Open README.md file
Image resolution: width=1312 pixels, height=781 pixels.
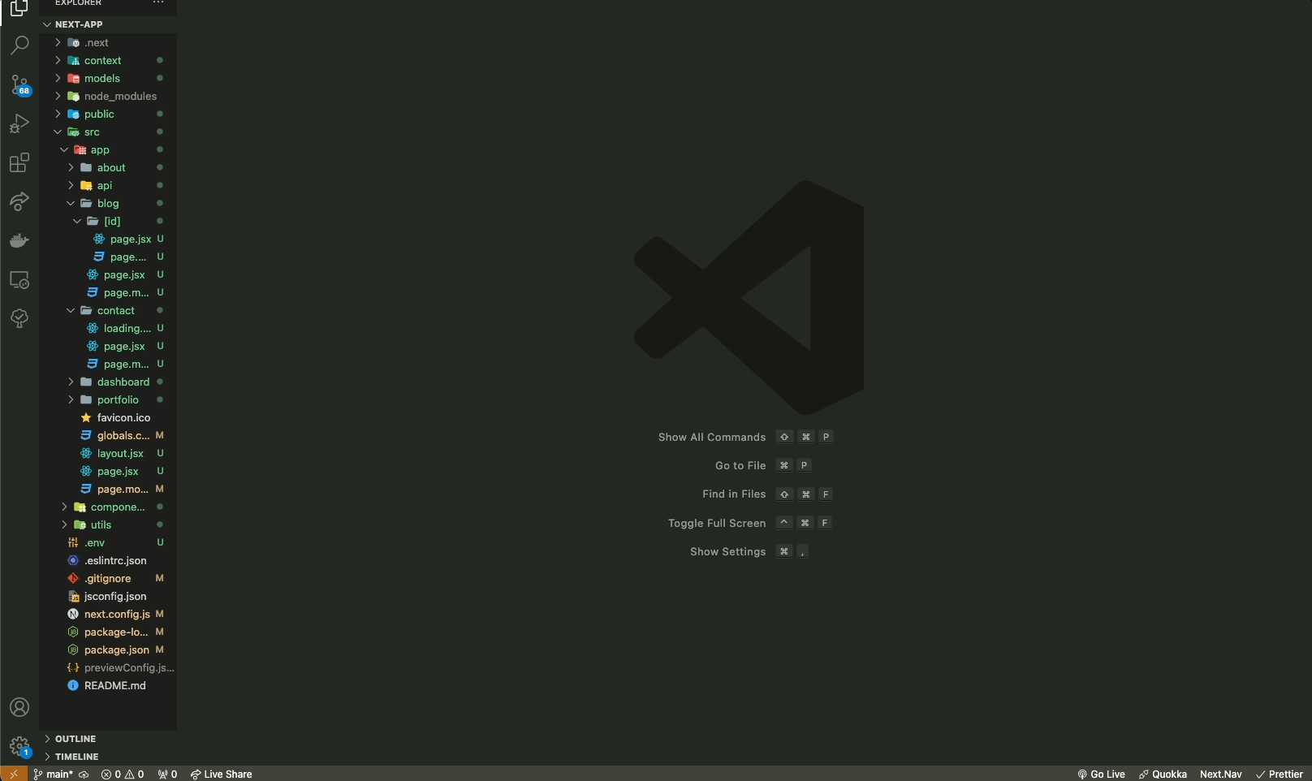108,685
